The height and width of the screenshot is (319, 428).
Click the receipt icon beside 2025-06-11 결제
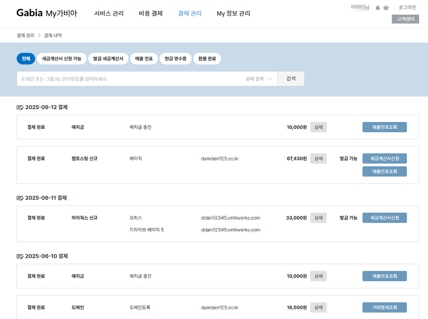pyautogui.click(x=20, y=198)
